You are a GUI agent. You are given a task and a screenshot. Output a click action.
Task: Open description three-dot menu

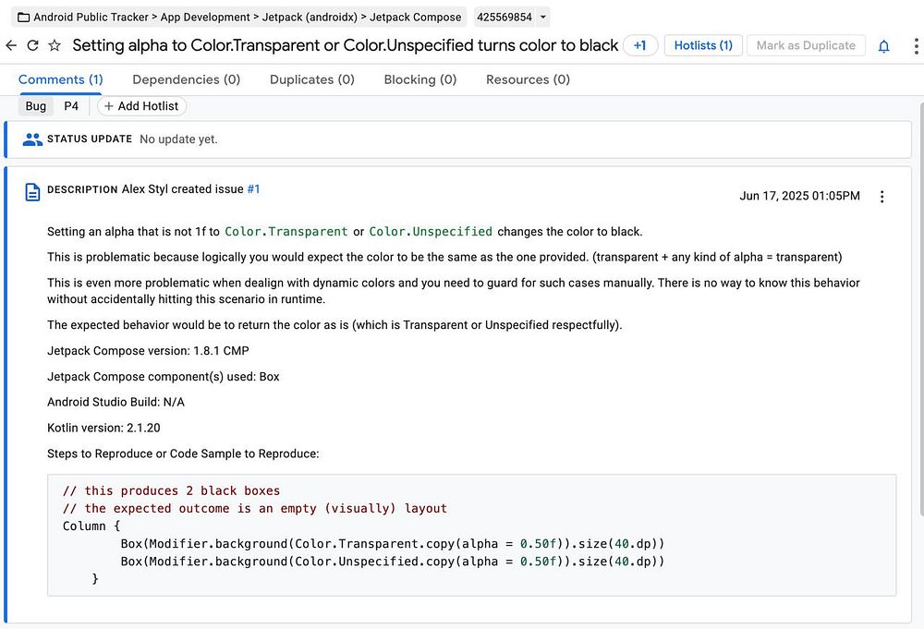[881, 197]
